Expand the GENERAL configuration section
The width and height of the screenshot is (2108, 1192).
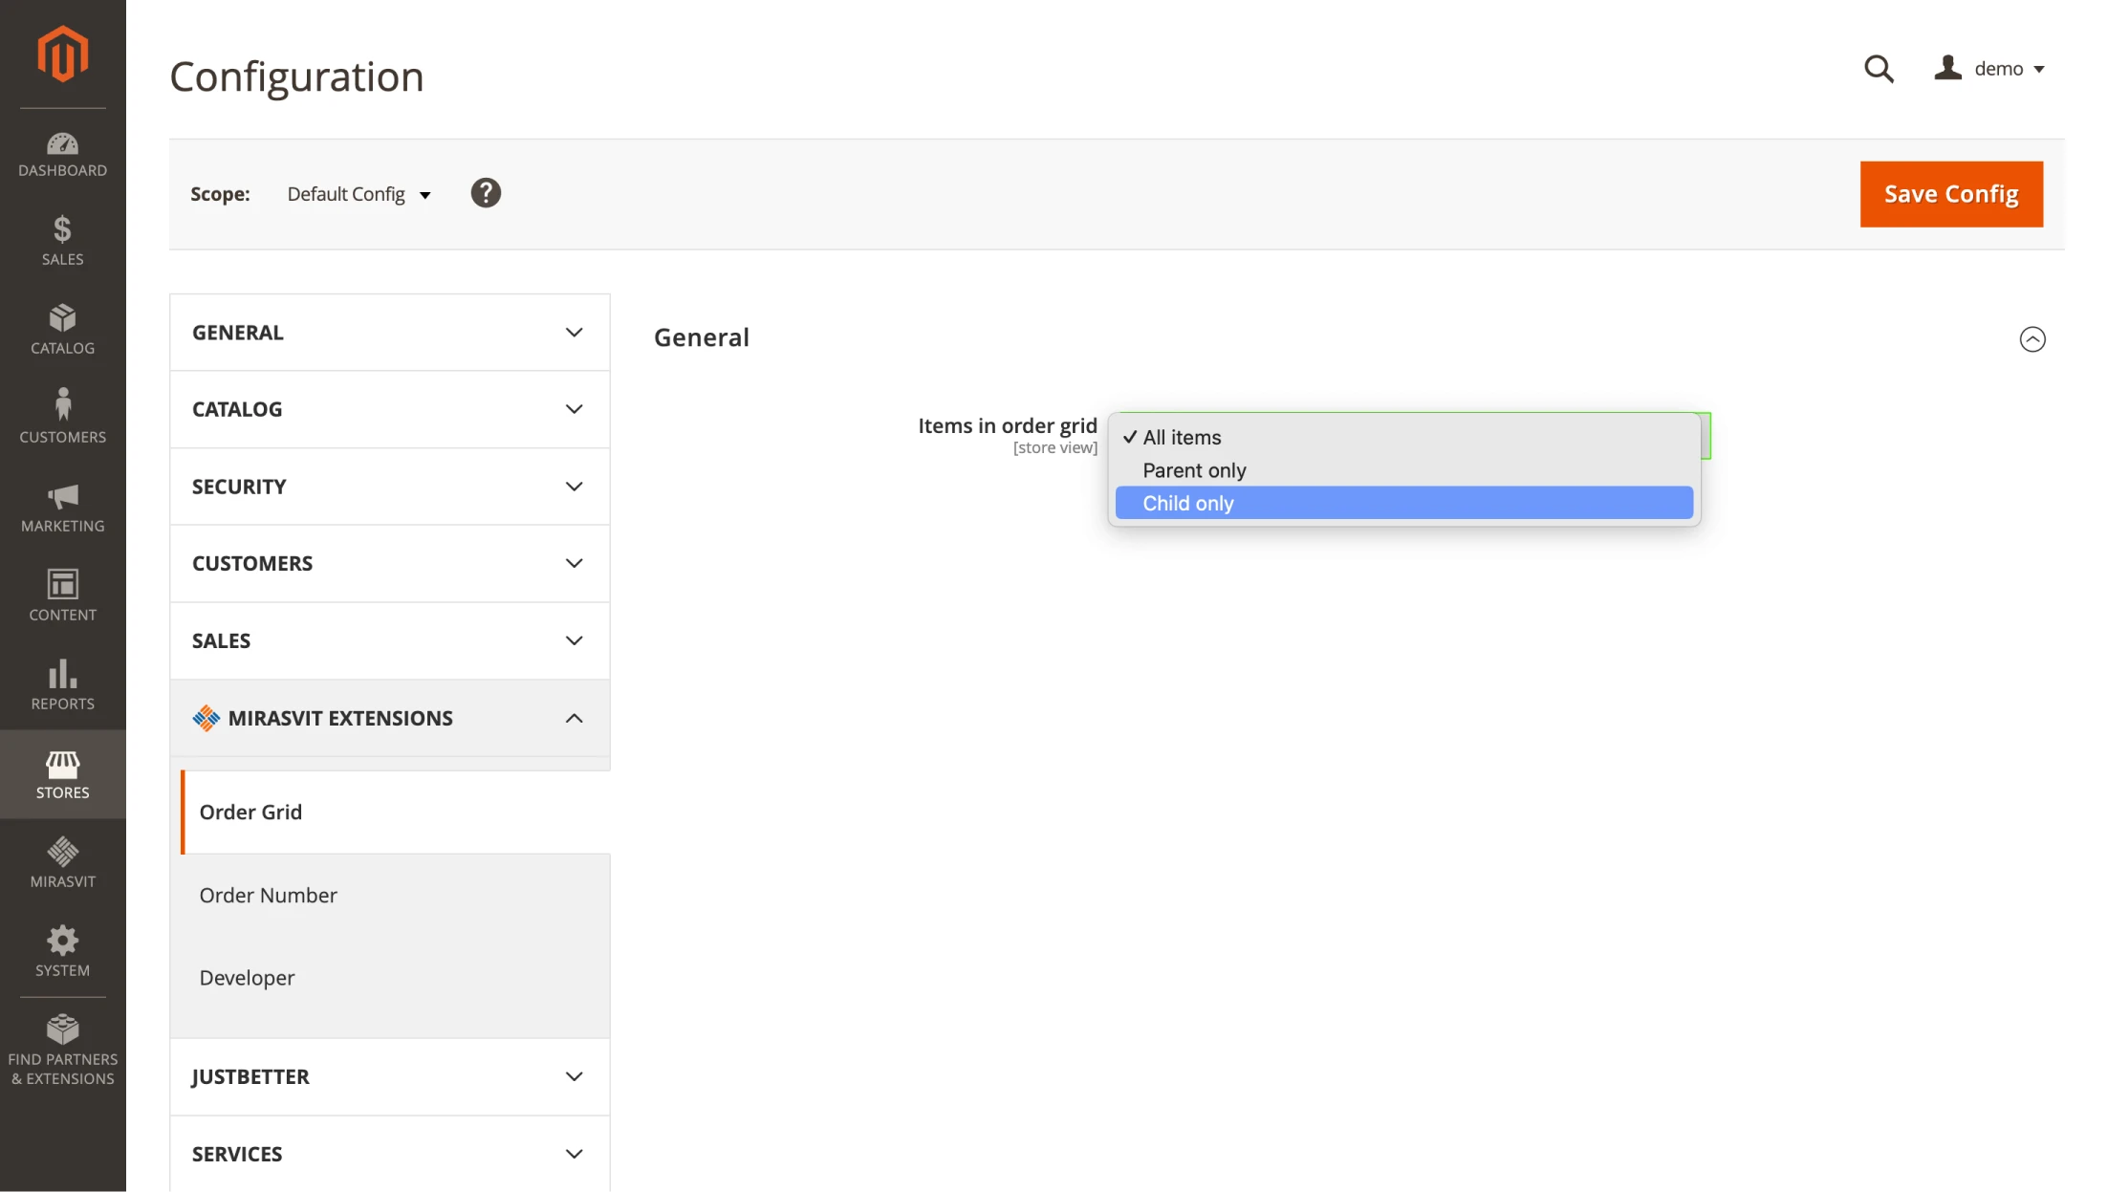pos(388,332)
